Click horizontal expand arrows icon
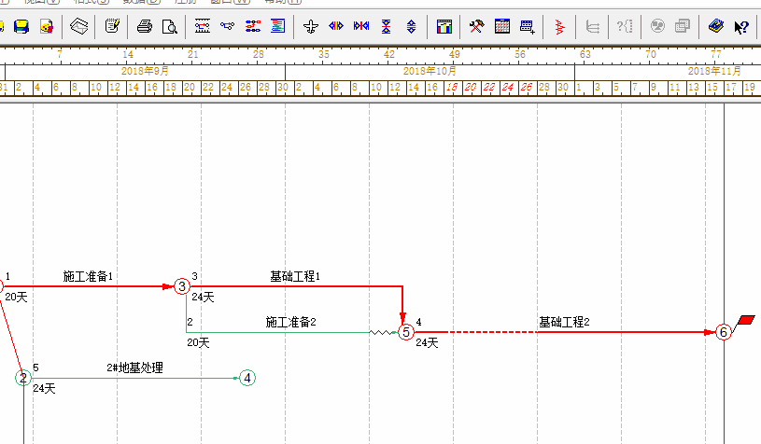The height and width of the screenshot is (444, 761). point(336,26)
